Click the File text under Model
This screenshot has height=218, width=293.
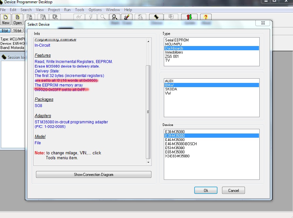point(38,143)
